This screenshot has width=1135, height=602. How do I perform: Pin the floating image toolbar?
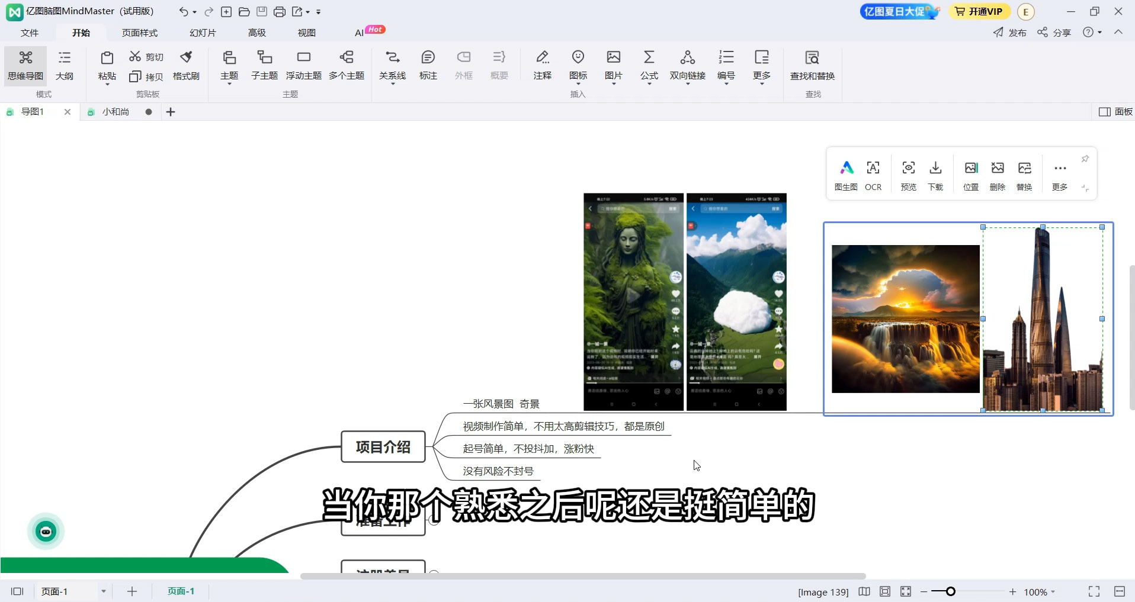(1085, 159)
